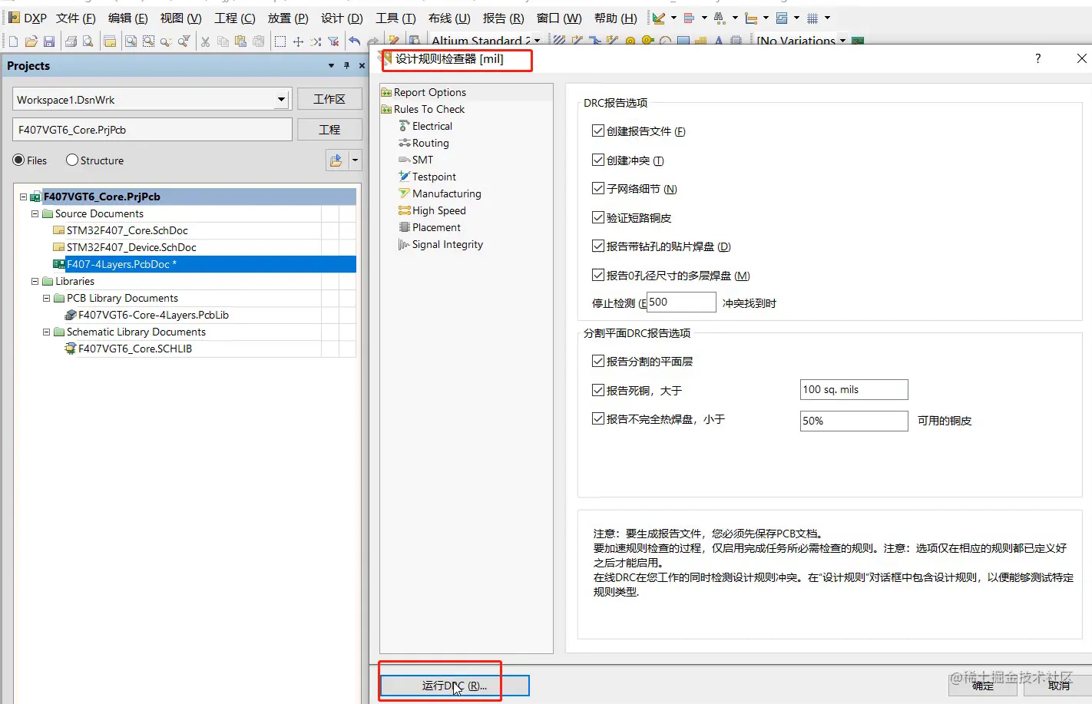Click the Fit Document zoom icon

pyautogui.click(x=131, y=41)
